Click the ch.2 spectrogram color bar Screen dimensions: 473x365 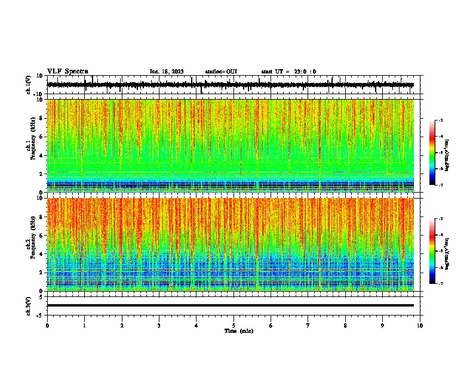click(432, 251)
